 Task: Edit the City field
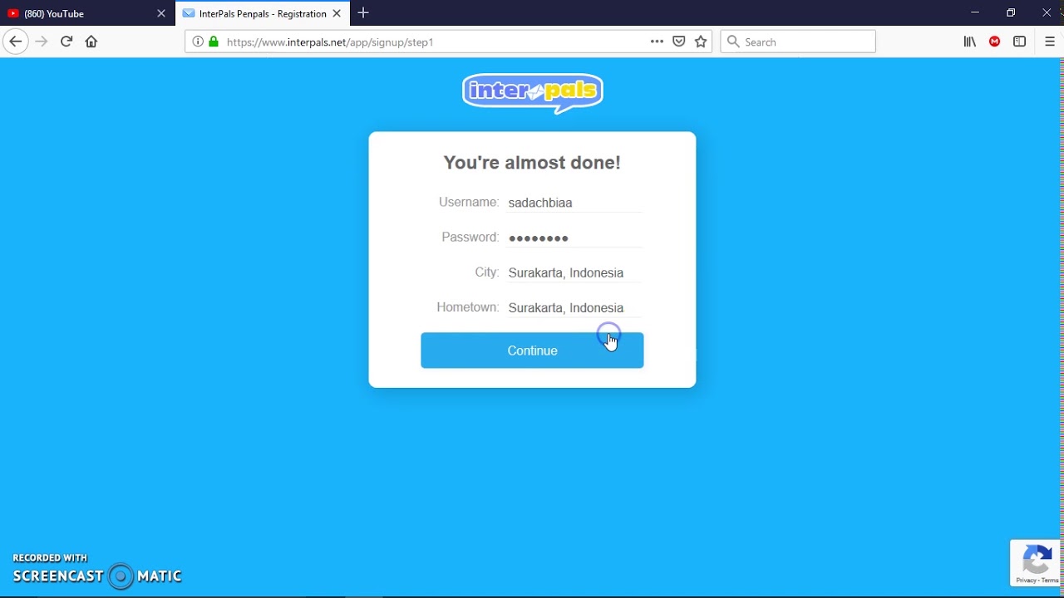(x=574, y=272)
